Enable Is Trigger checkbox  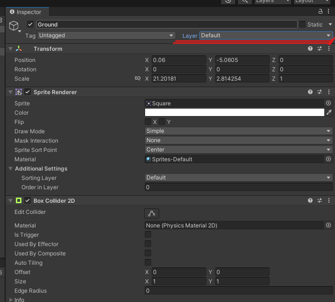[x=148, y=234]
